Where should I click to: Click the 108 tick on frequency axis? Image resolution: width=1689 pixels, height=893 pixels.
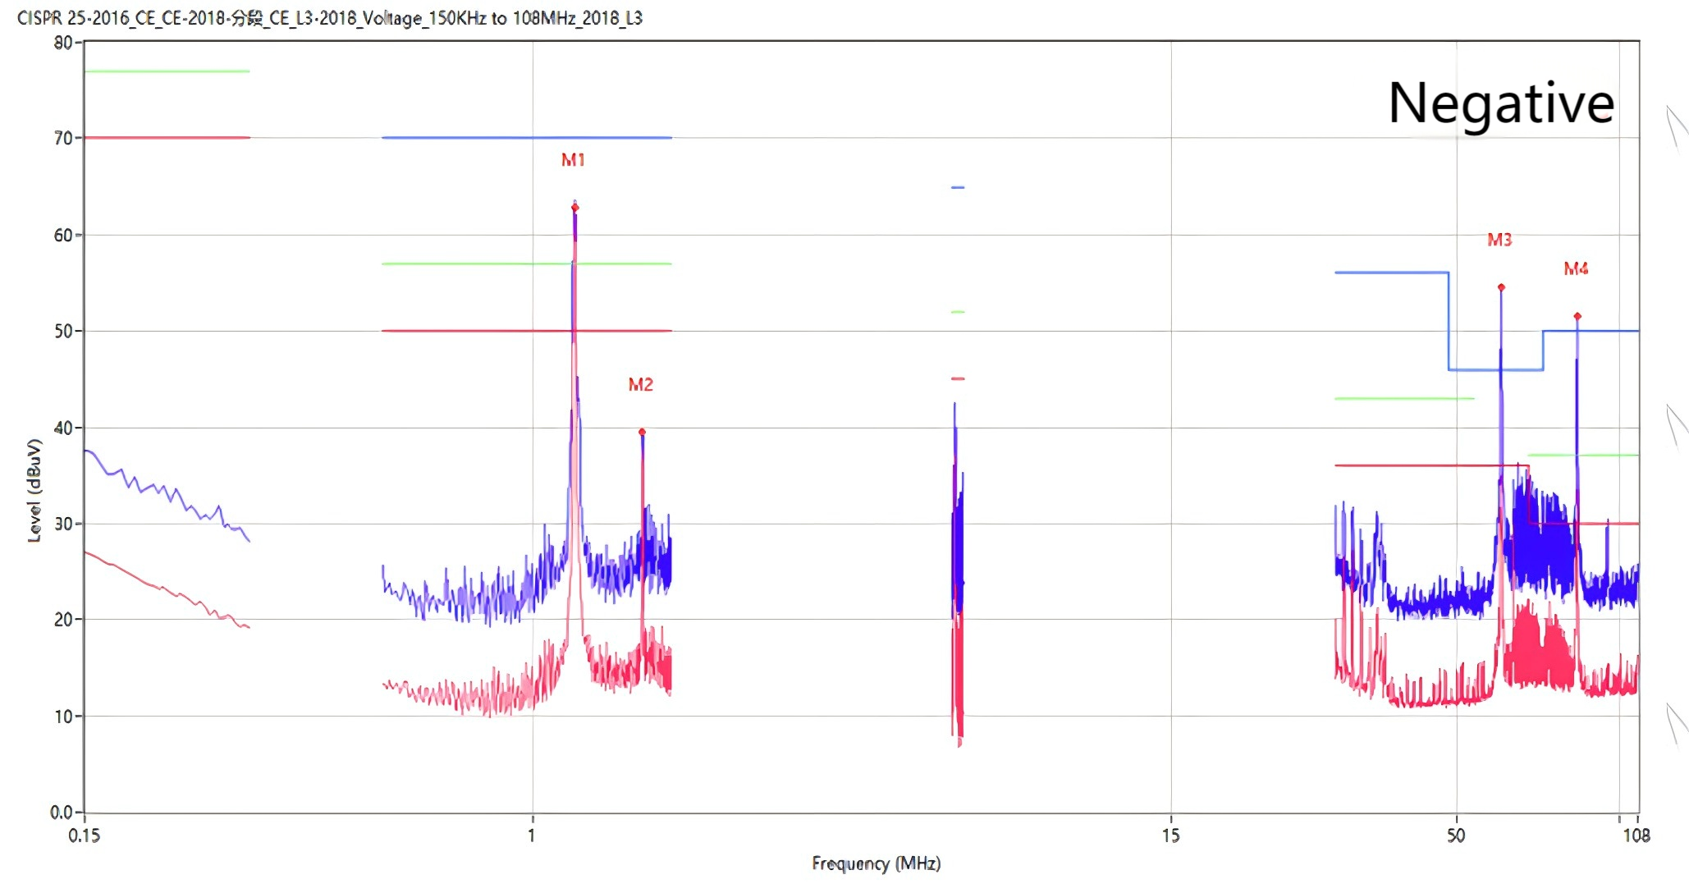click(1636, 836)
